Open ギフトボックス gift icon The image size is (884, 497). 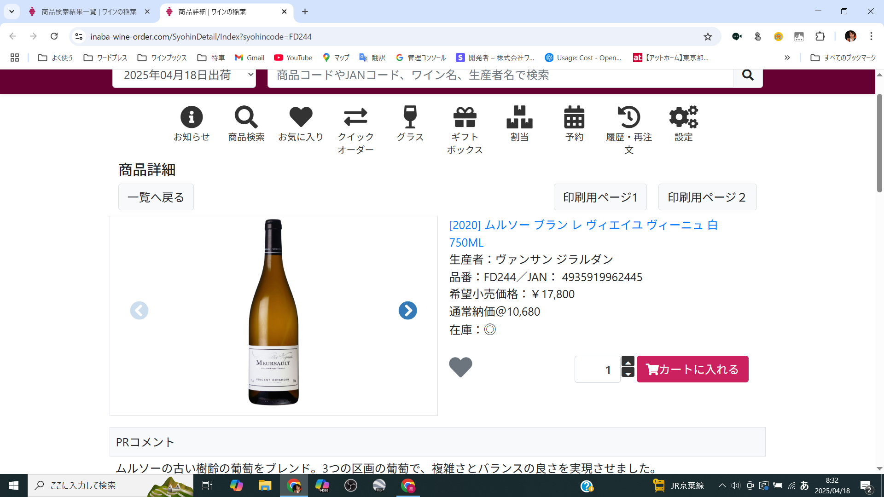pyautogui.click(x=465, y=117)
